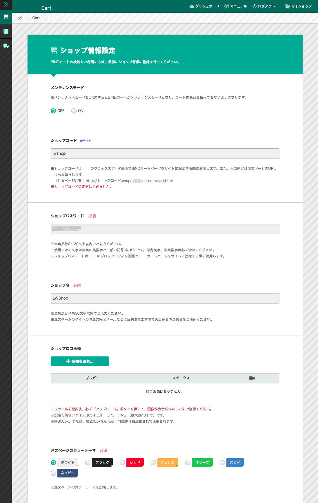Open the delivery truck sidebar icon
318x503 pixels.
[x=6, y=46]
